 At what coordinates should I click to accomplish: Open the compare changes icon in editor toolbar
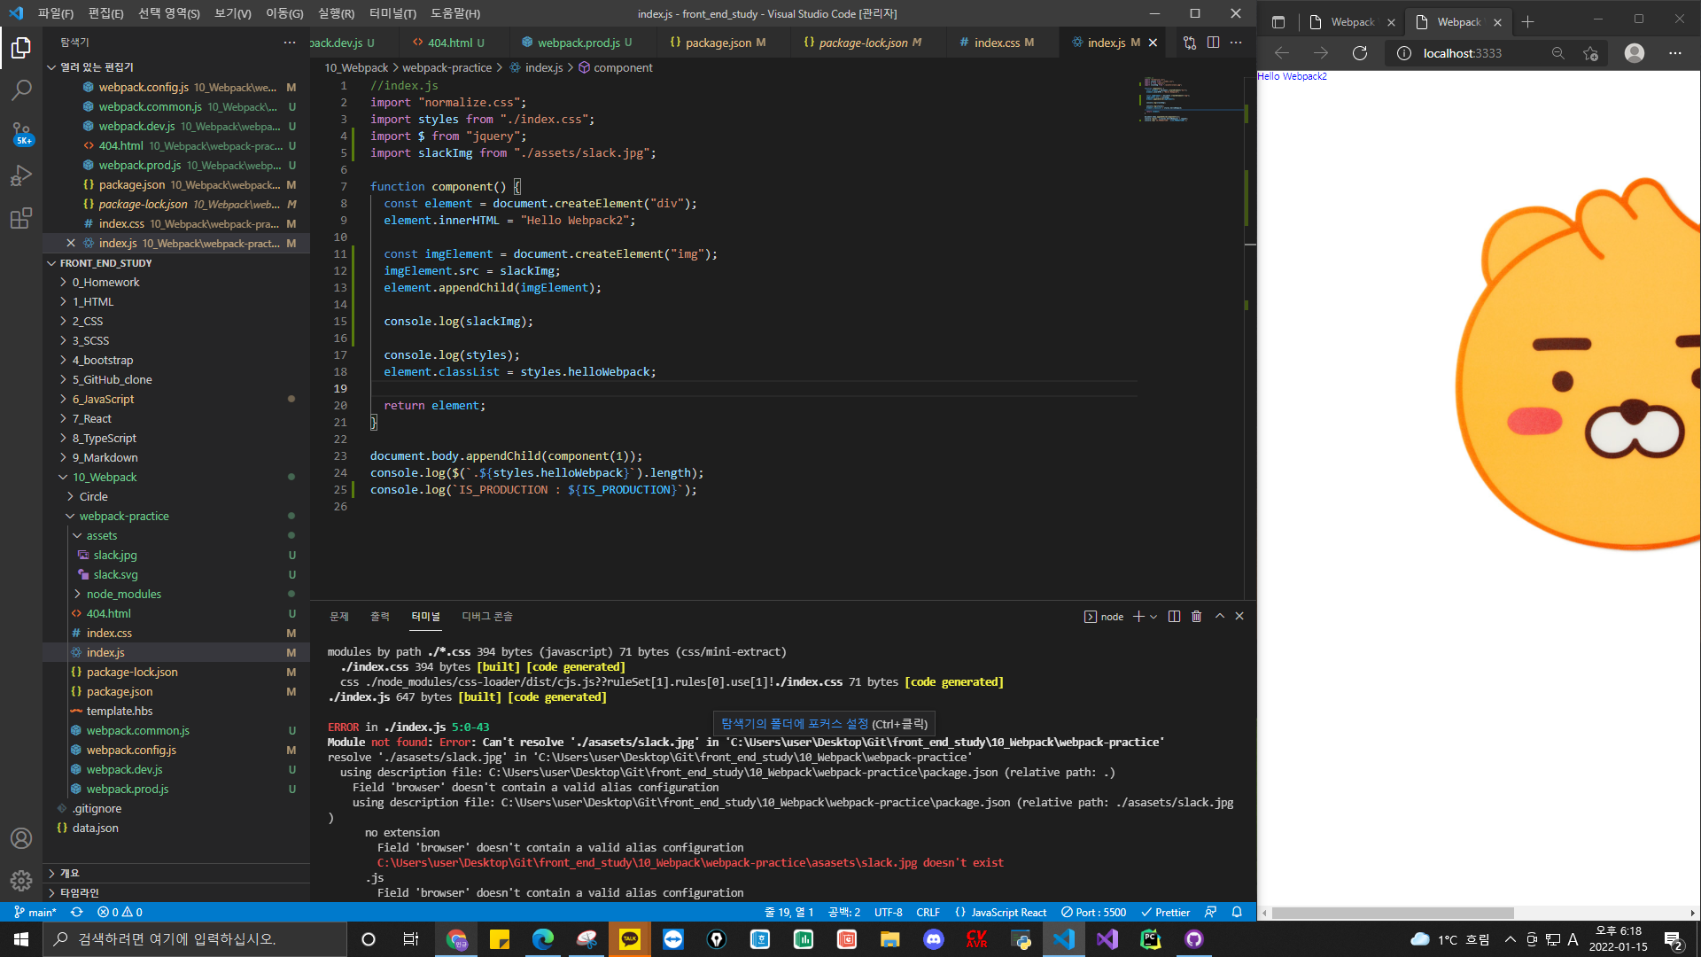1190,43
